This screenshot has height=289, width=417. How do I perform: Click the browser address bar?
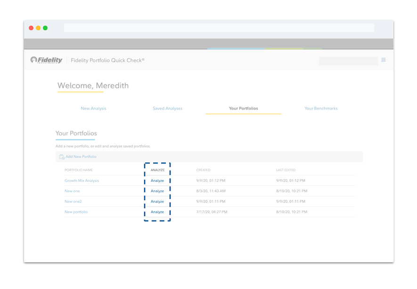tap(219, 28)
